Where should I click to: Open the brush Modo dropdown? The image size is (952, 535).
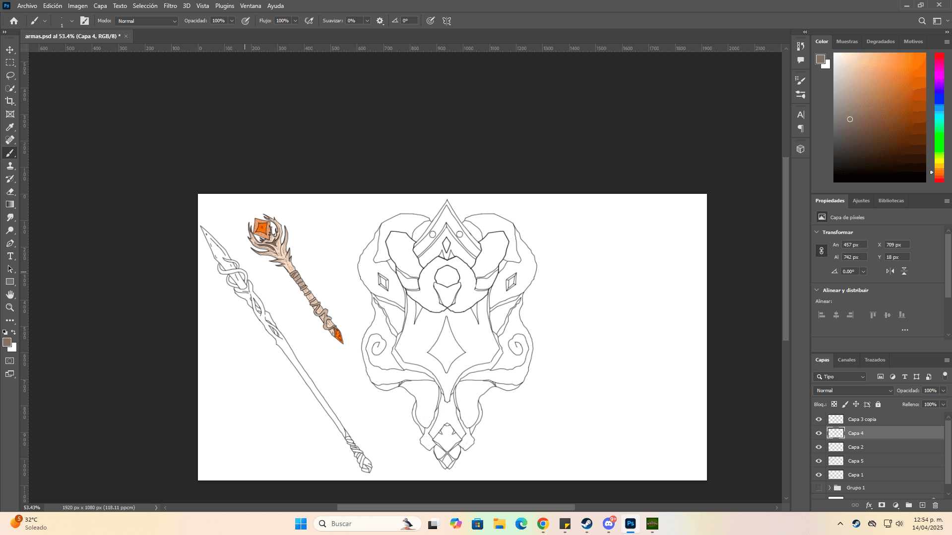[146, 21]
